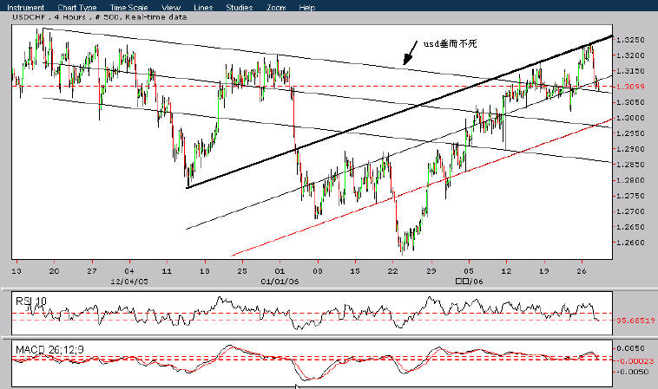
Task: Click the 1.2600 price axis label
Action: 630,243
